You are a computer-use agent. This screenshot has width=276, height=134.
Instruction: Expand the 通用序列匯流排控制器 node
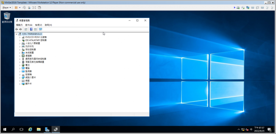pos(20,59)
